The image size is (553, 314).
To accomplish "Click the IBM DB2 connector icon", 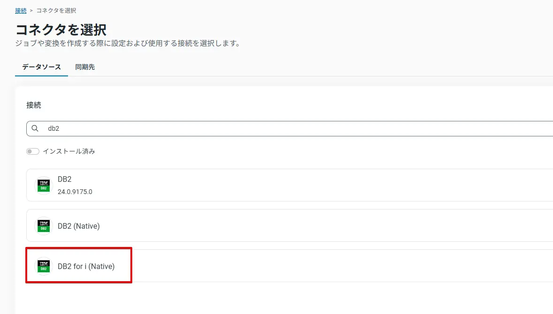I will pos(43,185).
